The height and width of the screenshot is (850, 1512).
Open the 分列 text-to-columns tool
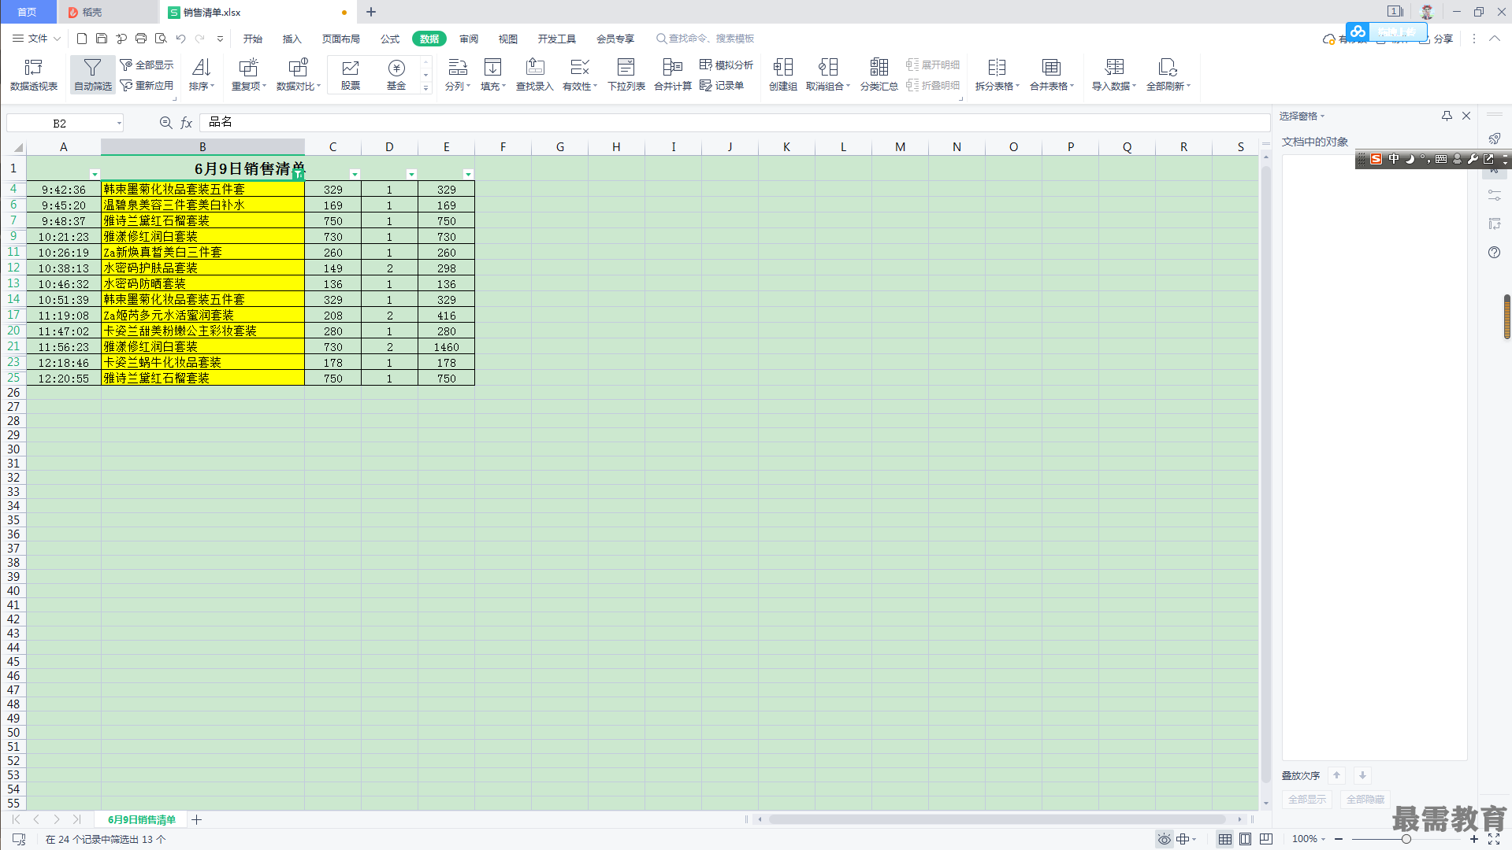[458, 75]
